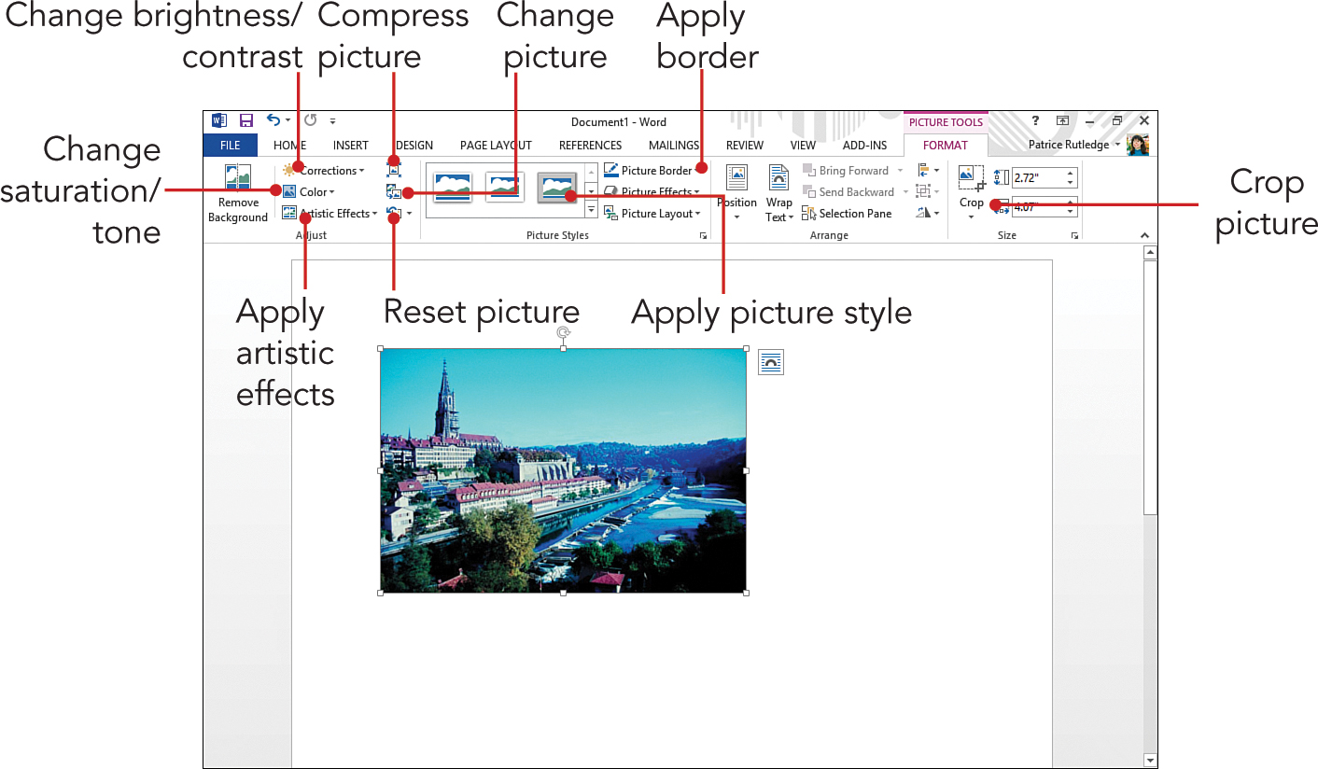The height and width of the screenshot is (769, 1318).
Task: Save the document with the floppy disk icon
Action: [246, 120]
